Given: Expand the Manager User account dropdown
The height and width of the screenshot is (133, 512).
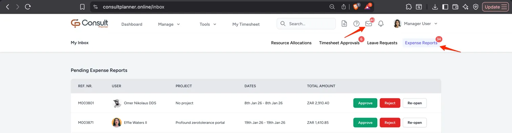Looking at the screenshot, I should (435, 24).
